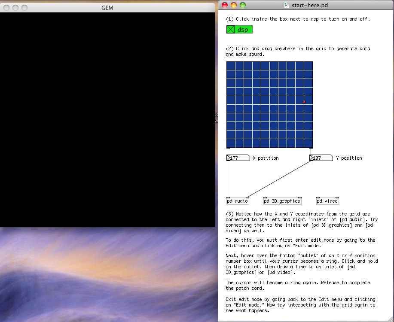Click the step (2) instruction text
This screenshot has width=394, height=322.
pos(298,51)
